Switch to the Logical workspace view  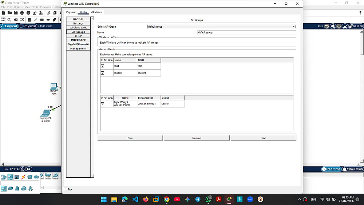(x=9, y=26)
